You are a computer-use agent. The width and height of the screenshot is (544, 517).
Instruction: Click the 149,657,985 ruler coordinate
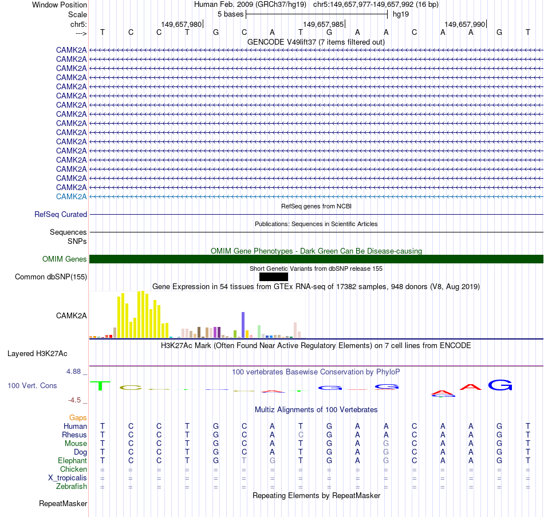(323, 24)
